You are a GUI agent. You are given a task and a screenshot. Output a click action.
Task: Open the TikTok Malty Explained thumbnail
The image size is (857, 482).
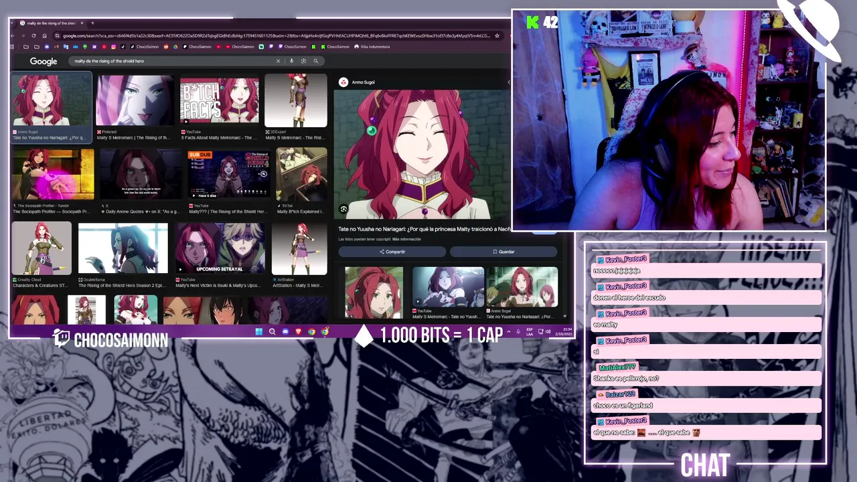302,174
